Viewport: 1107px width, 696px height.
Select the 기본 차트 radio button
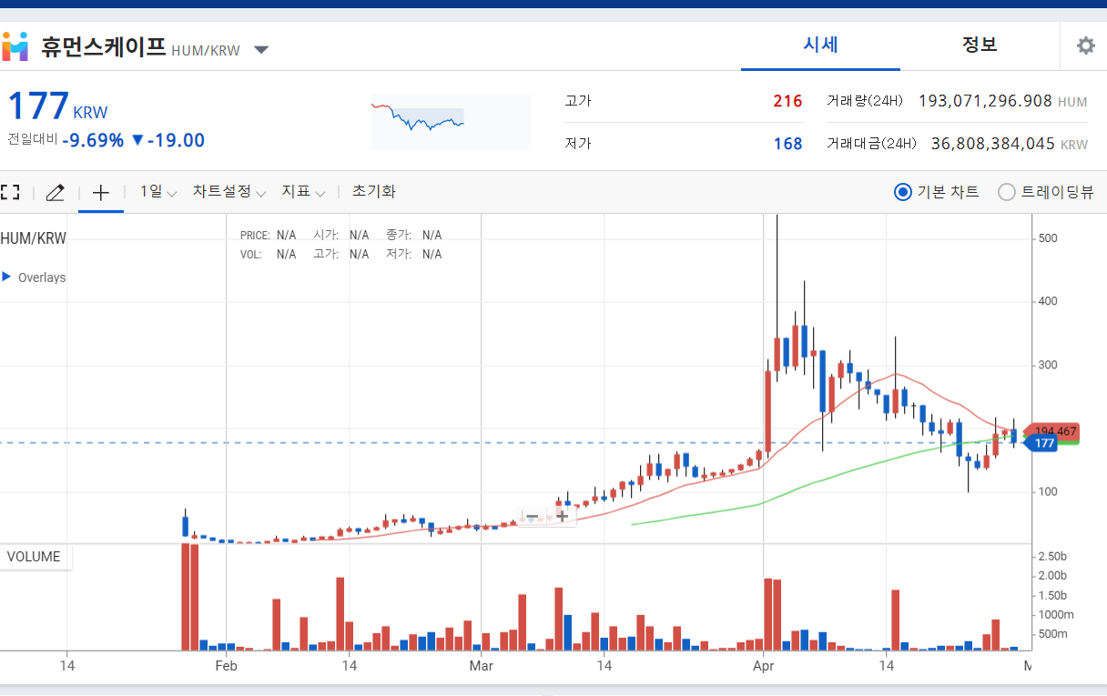pos(903,192)
